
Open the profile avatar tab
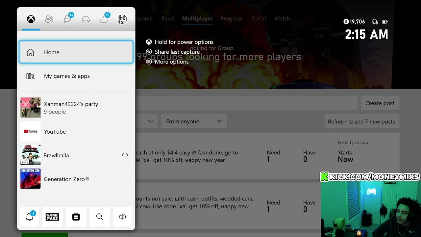pyautogui.click(x=122, y=19)
